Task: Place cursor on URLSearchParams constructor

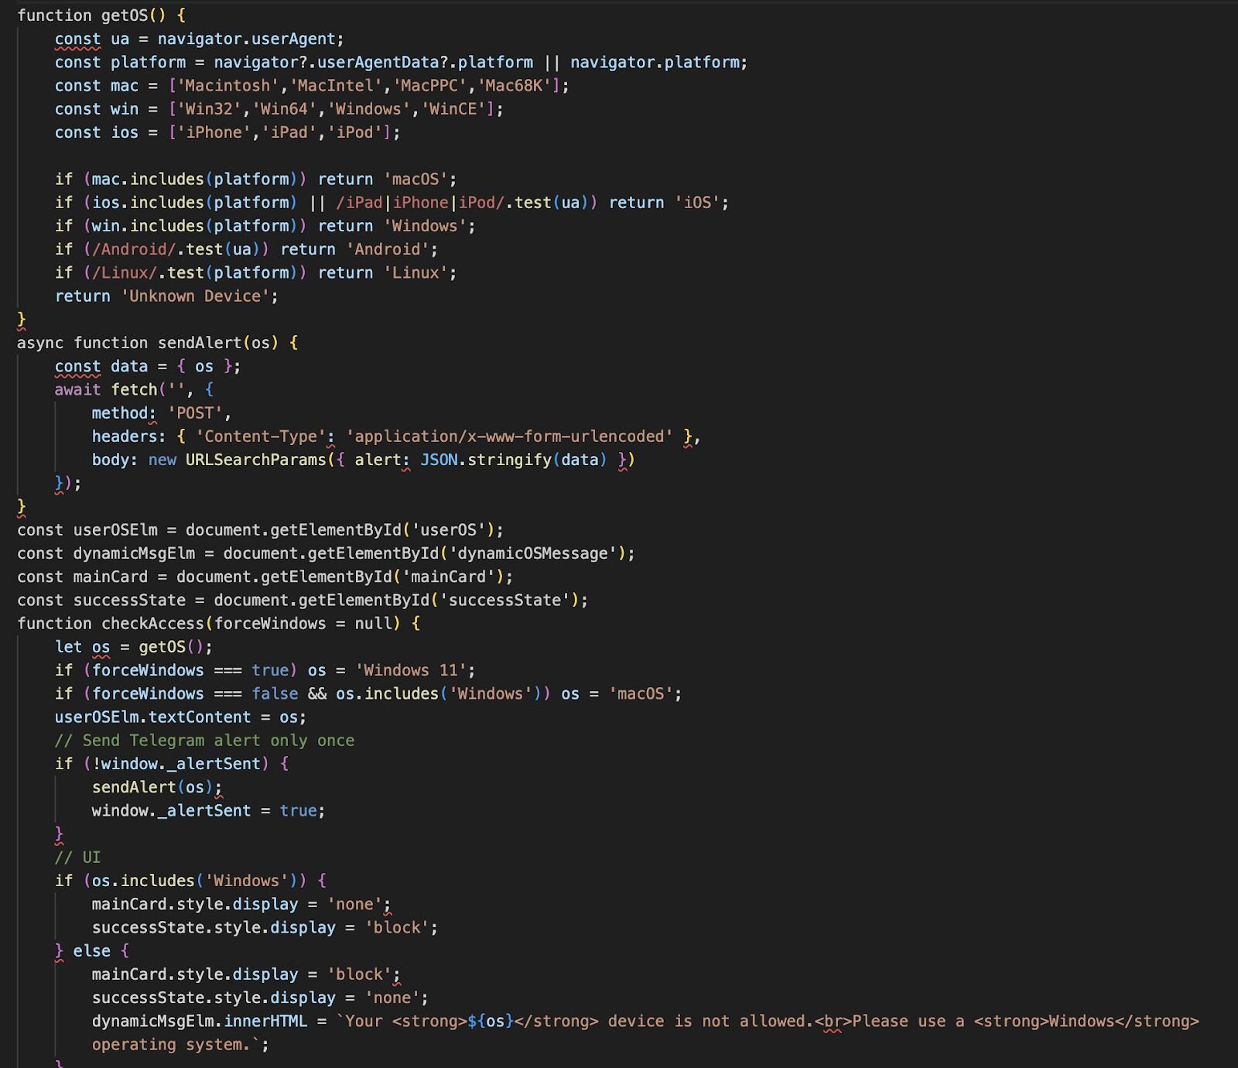Action: coord(255,460)
